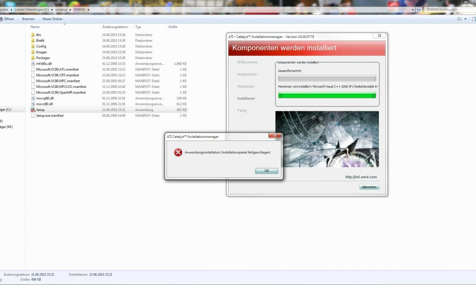476x285 pixels.
Task: Click the Microsoft.VC80.ATL.manifest file icon
Action: 33,69
